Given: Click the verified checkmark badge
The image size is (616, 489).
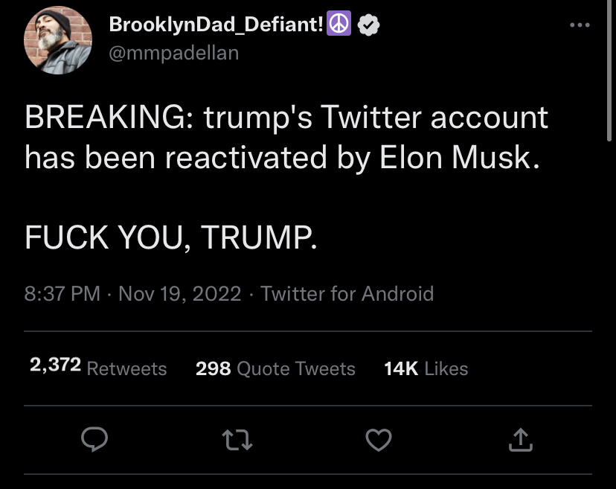Looking at the screenshot, I should [368, 25].
